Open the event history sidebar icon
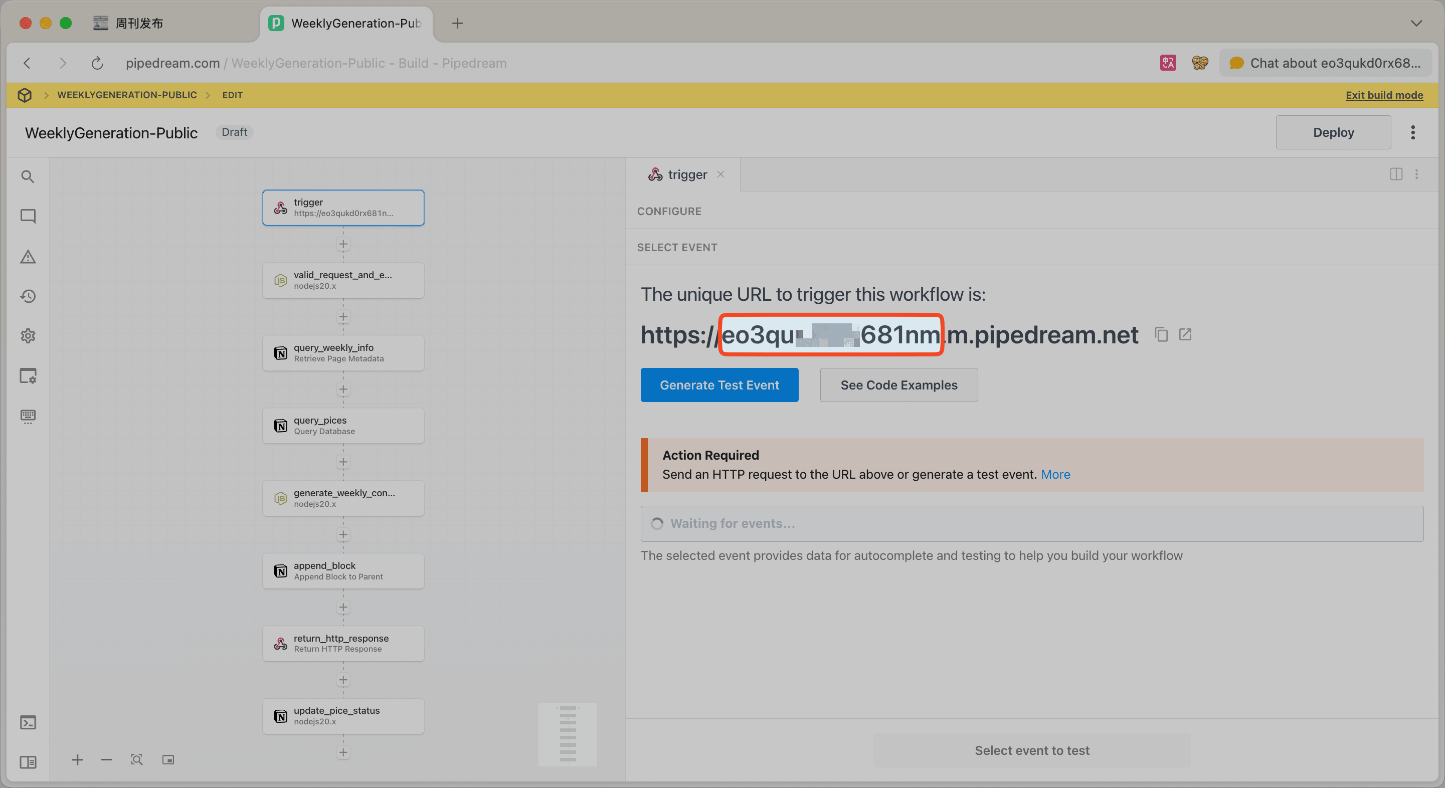Screen dimensions: 1445x788 coord(28,296)
